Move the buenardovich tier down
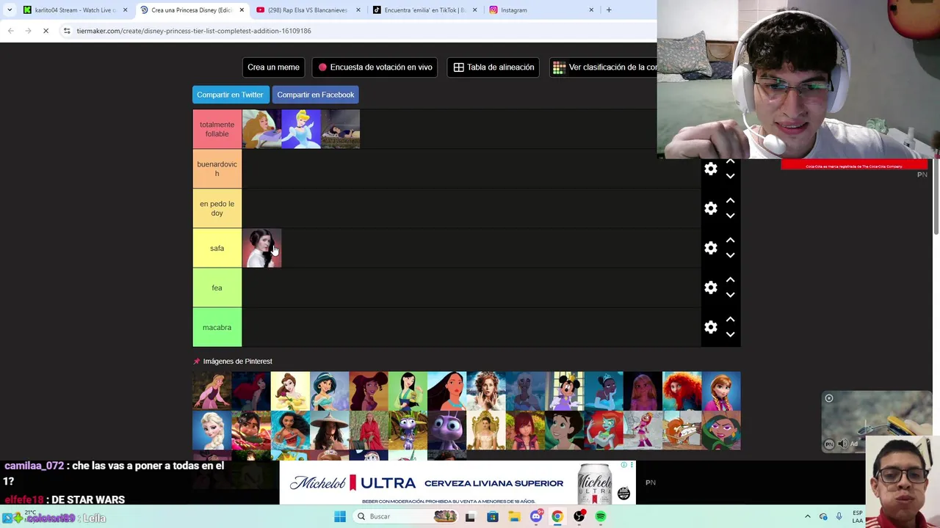 point(730,176)
